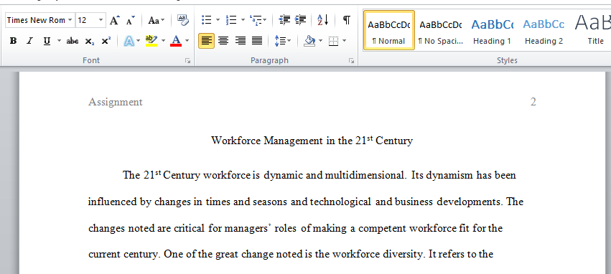Open the font name dropdown
611x274 pixels.
(x=70, y=20)
